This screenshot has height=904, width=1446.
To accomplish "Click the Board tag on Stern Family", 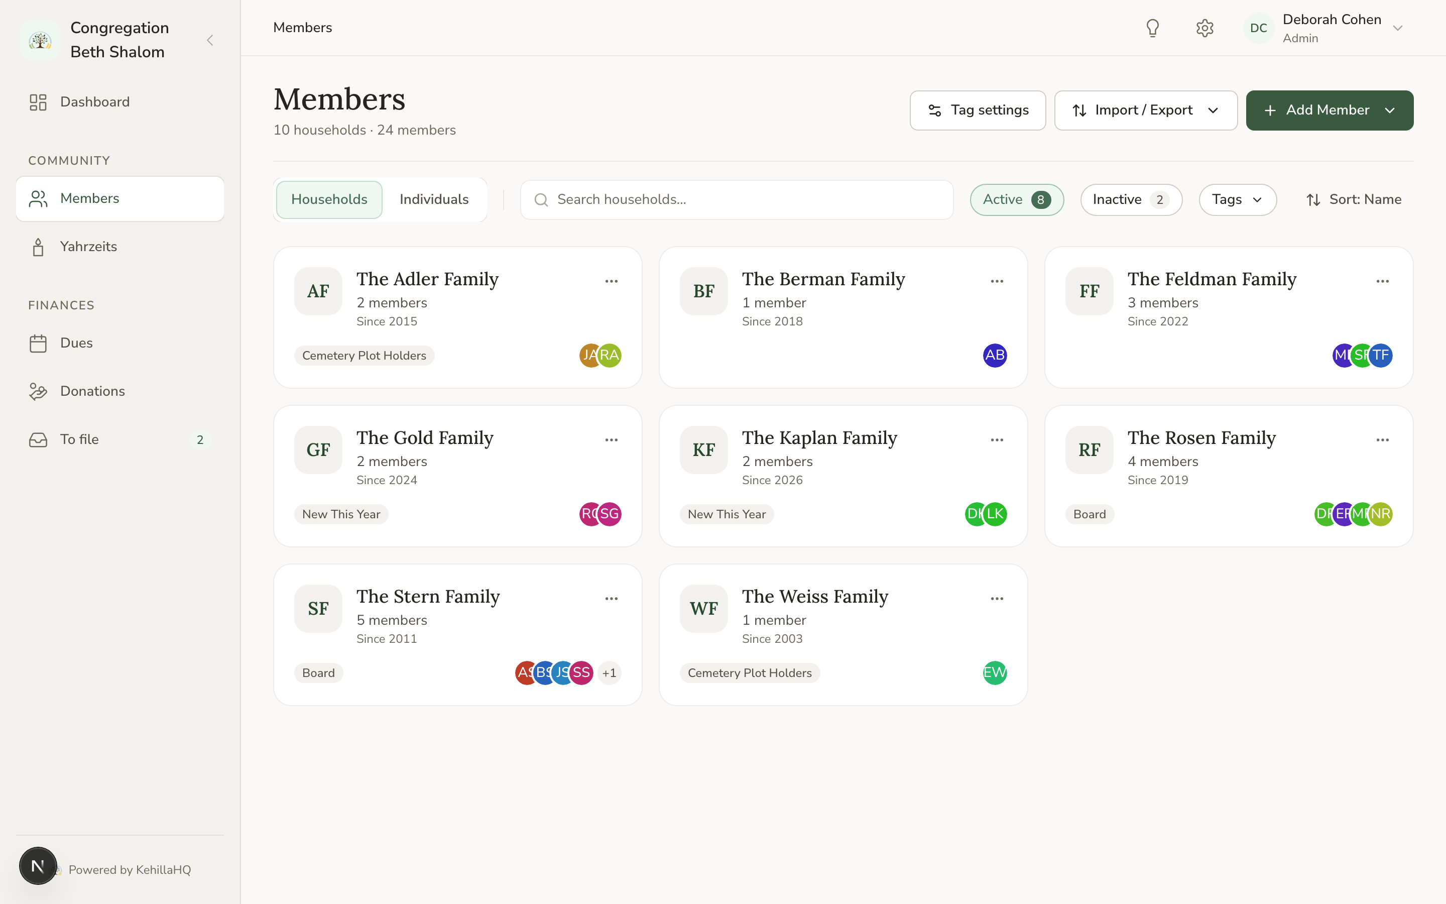I will coord(318,672).
